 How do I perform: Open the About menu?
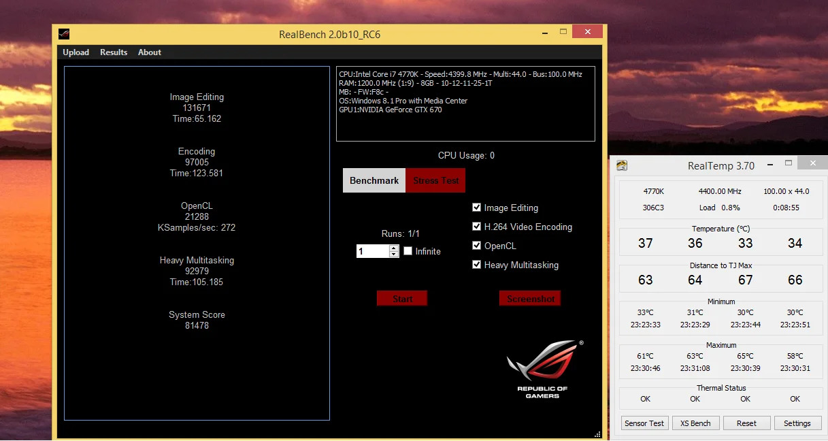[x=150, y=52]
